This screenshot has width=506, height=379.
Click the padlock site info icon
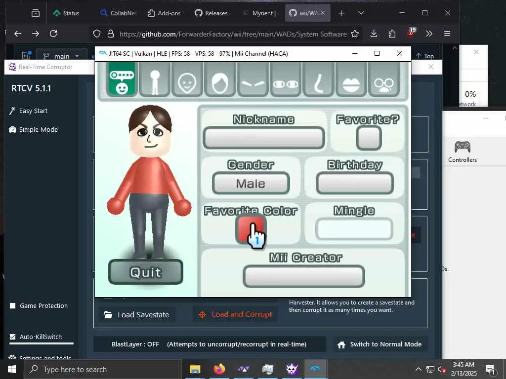(111, 34)
